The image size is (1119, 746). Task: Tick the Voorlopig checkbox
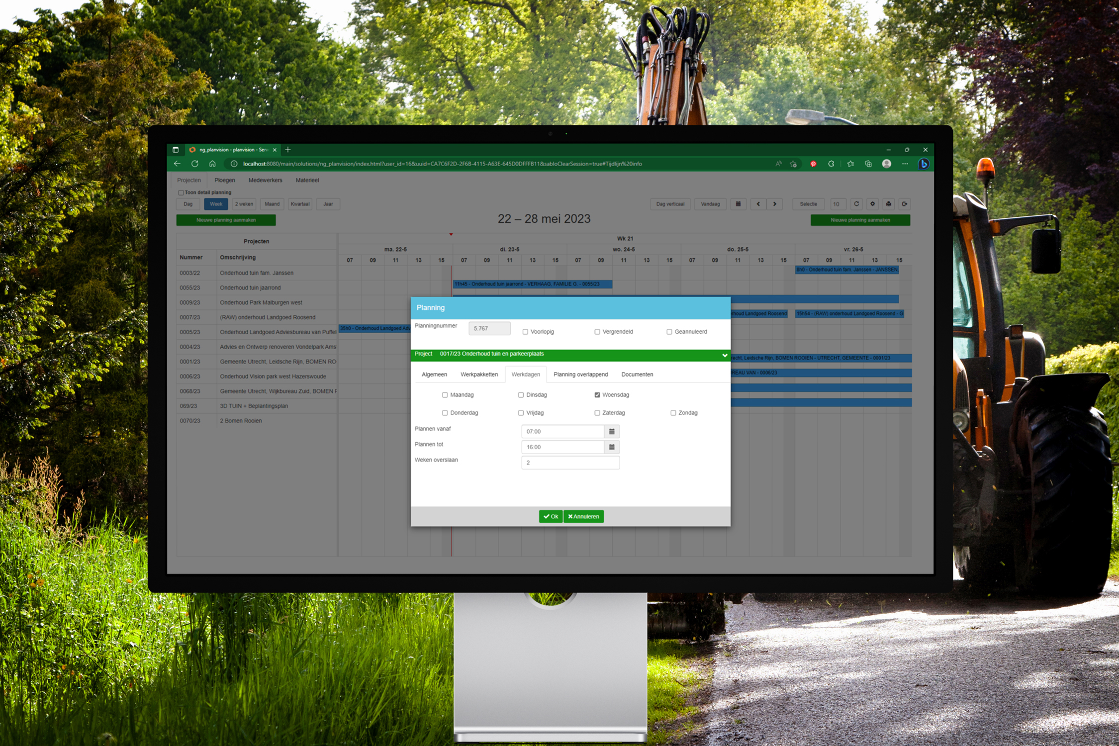(x=525, y=332)
